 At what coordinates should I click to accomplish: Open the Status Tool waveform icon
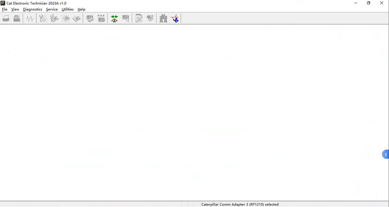[30, 19]
